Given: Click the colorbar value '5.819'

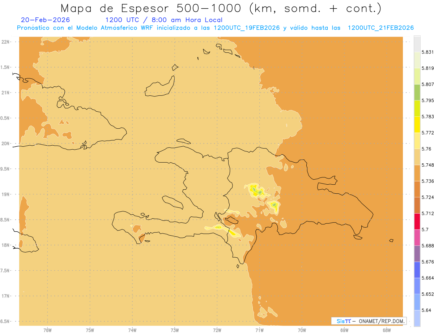Looking at the screenshot, I should [x=428, y=68].
